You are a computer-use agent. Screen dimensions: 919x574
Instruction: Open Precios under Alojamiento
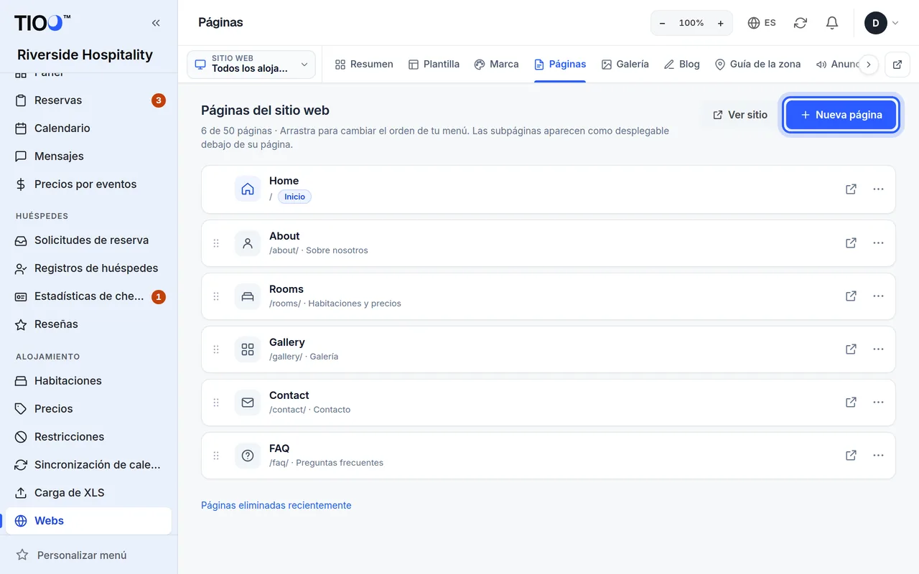[x=88, y=409]
